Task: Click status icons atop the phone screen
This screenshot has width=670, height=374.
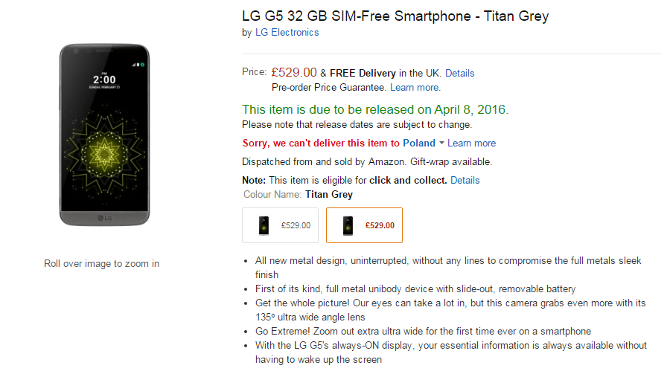Action: coord(138,65)
